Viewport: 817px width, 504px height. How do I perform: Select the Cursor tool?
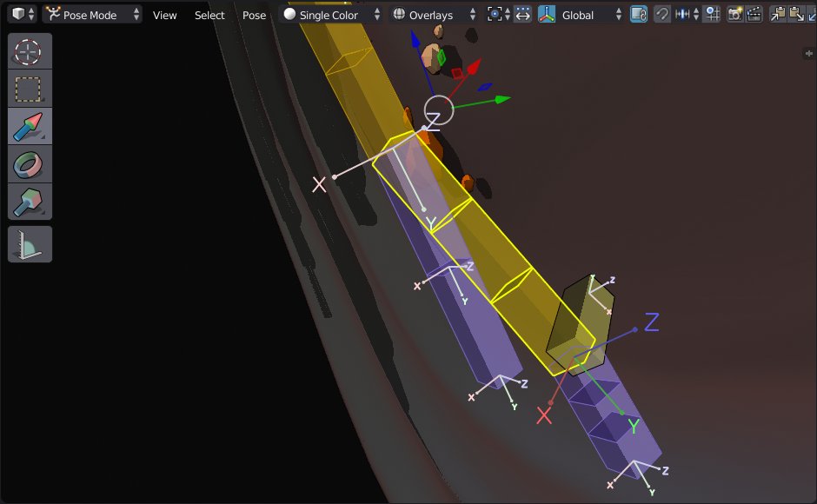click(30, 50)
